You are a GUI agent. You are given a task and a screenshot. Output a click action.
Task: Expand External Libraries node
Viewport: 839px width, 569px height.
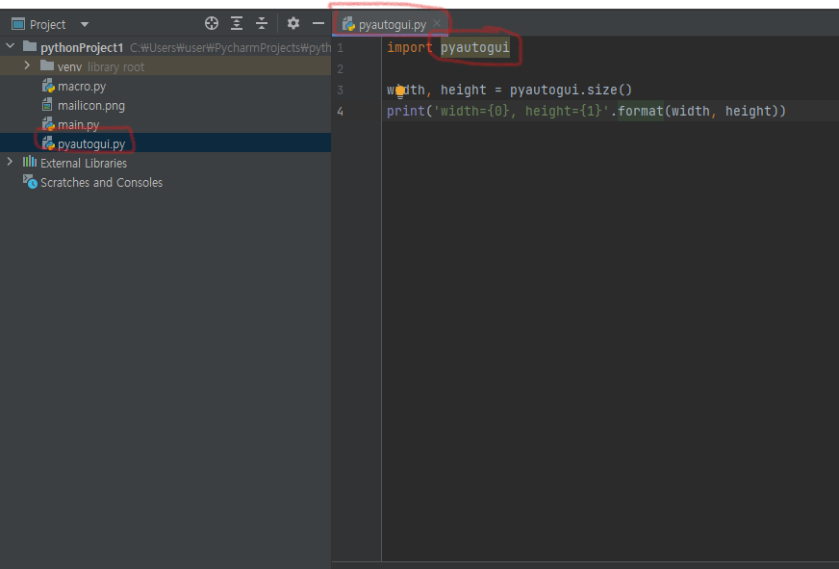tap(10, 162)
